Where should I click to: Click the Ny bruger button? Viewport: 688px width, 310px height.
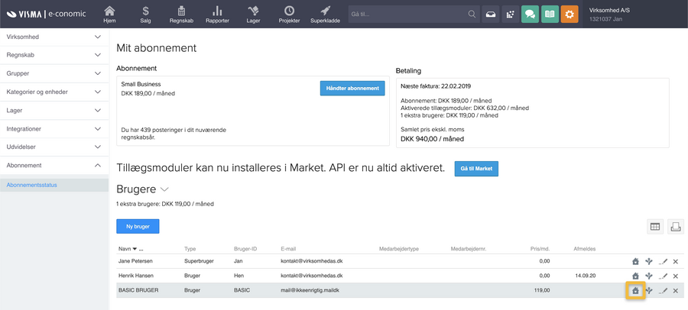138,226
